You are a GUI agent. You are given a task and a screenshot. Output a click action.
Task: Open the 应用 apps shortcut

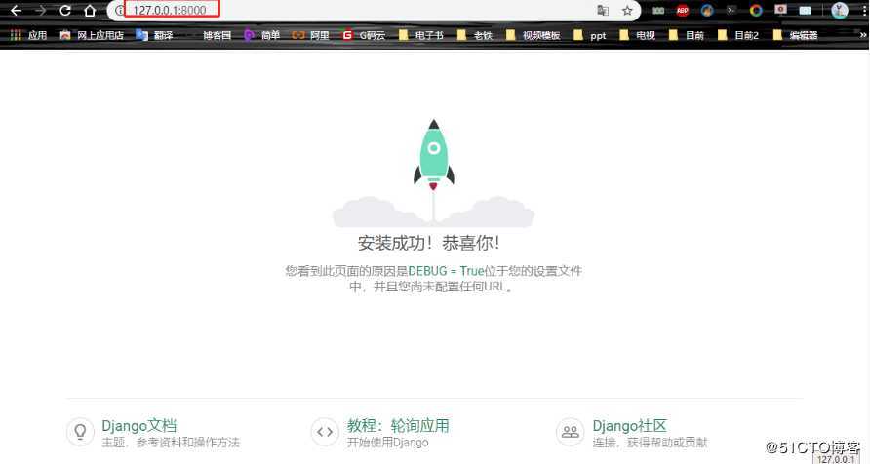coord(29,35)
